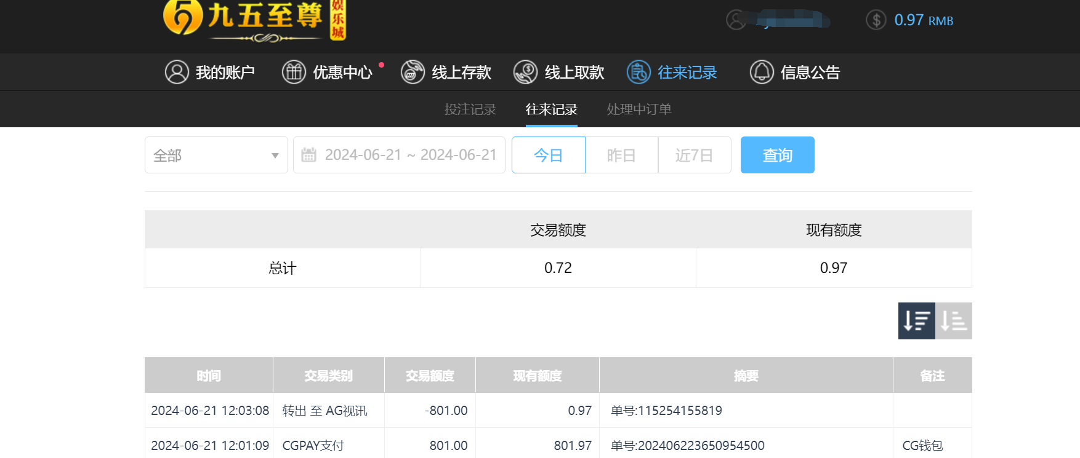Click the 2024-06-21 12:01:09 timestamp
The image size is (1080, 458).
[x=210, y=446]
